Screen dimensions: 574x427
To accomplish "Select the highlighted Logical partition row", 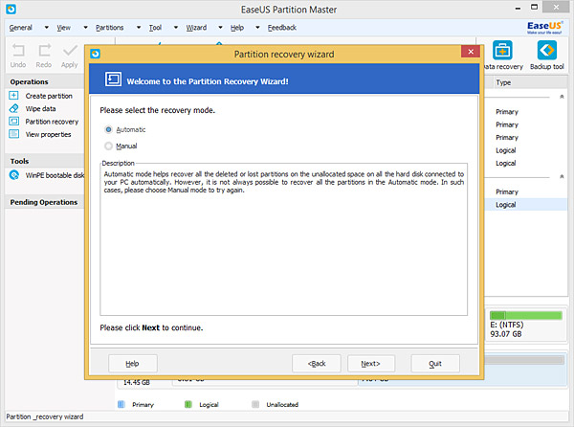I will coord(526,204).
